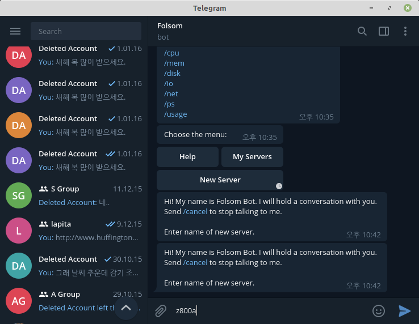The image size is (419, 324).
Task: Click the /cpu command link
Action: click(171, 53)
